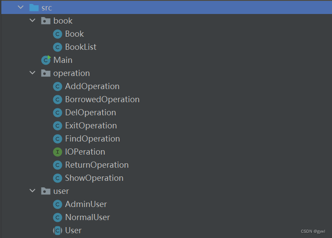Select the User abstract class name

click(73, 231)
